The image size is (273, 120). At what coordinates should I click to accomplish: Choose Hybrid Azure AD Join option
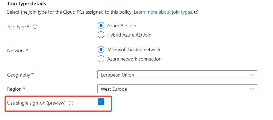101,35
